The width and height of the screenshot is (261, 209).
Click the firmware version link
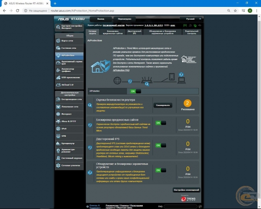point(154,25)
